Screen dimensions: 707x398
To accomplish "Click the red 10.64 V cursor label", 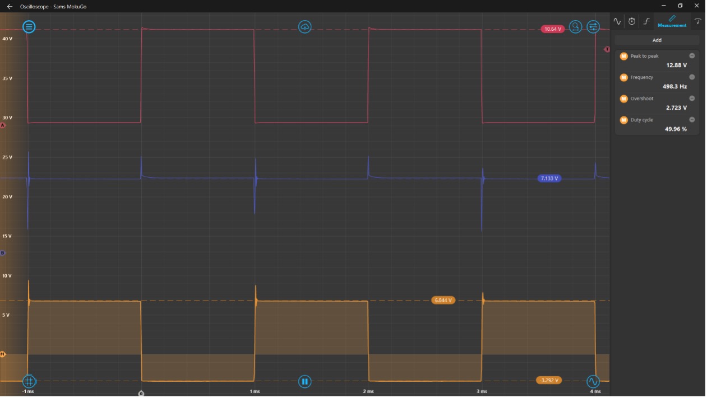I will click(552, 29).
